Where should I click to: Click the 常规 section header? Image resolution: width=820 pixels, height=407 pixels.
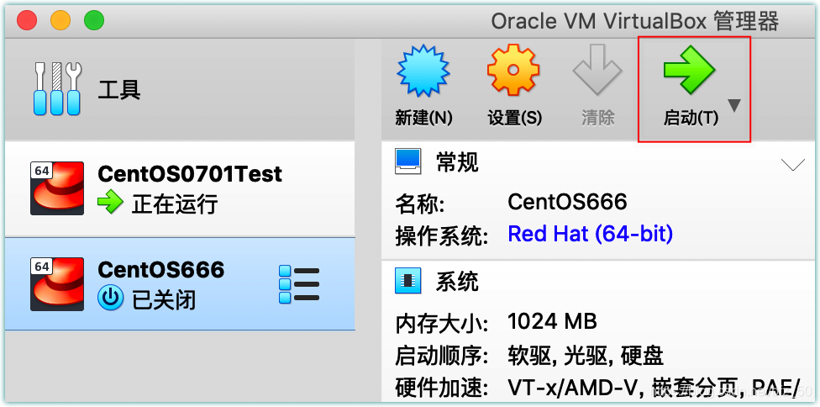(x=457, y=162)
